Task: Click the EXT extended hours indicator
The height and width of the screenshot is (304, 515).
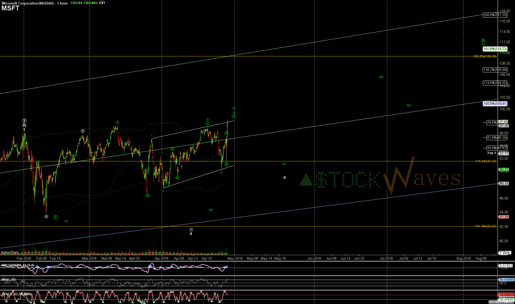Action: point(102,3)
